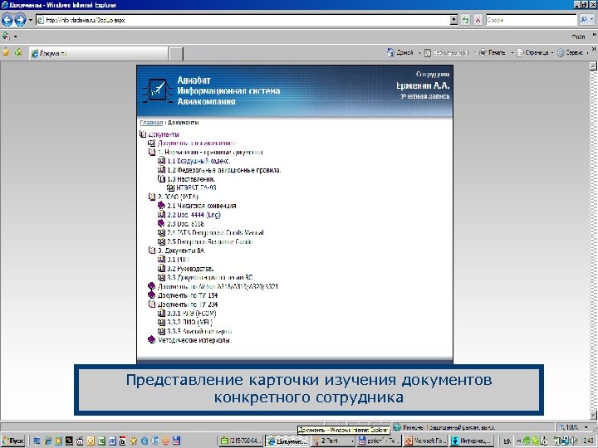Click the Домой home toolbar icon
Viewport: 598px width, 448px height.
[390, 52]
